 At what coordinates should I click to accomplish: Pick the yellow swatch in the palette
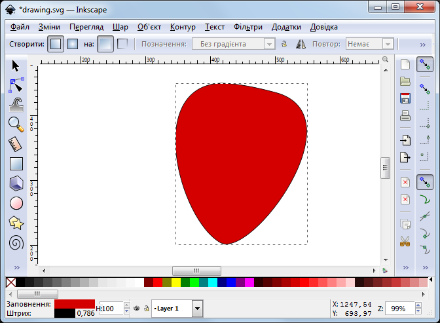point(176,282)
